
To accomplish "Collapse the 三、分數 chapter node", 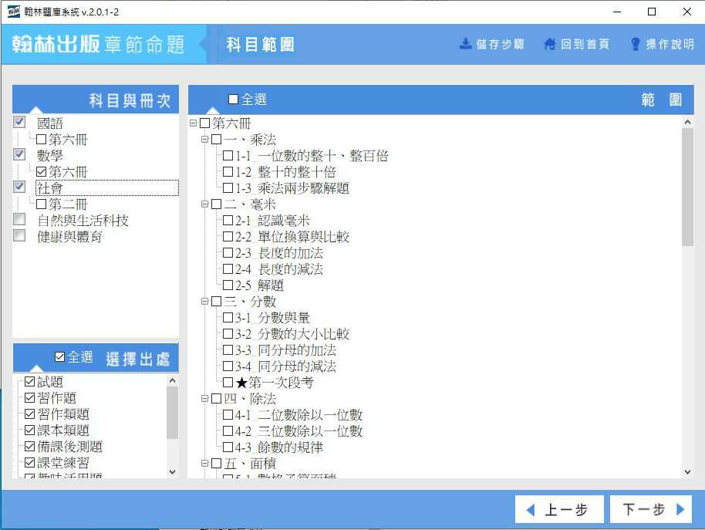I will 204,301.
